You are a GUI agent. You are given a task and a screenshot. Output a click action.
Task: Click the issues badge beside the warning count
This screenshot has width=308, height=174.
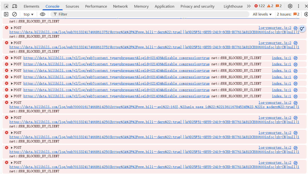coord(278,6)
